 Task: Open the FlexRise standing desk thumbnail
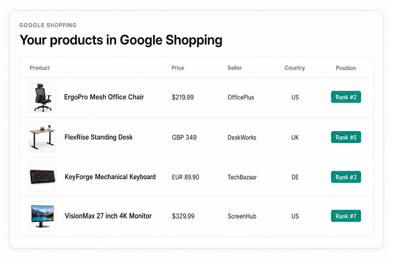coord(42,137)
